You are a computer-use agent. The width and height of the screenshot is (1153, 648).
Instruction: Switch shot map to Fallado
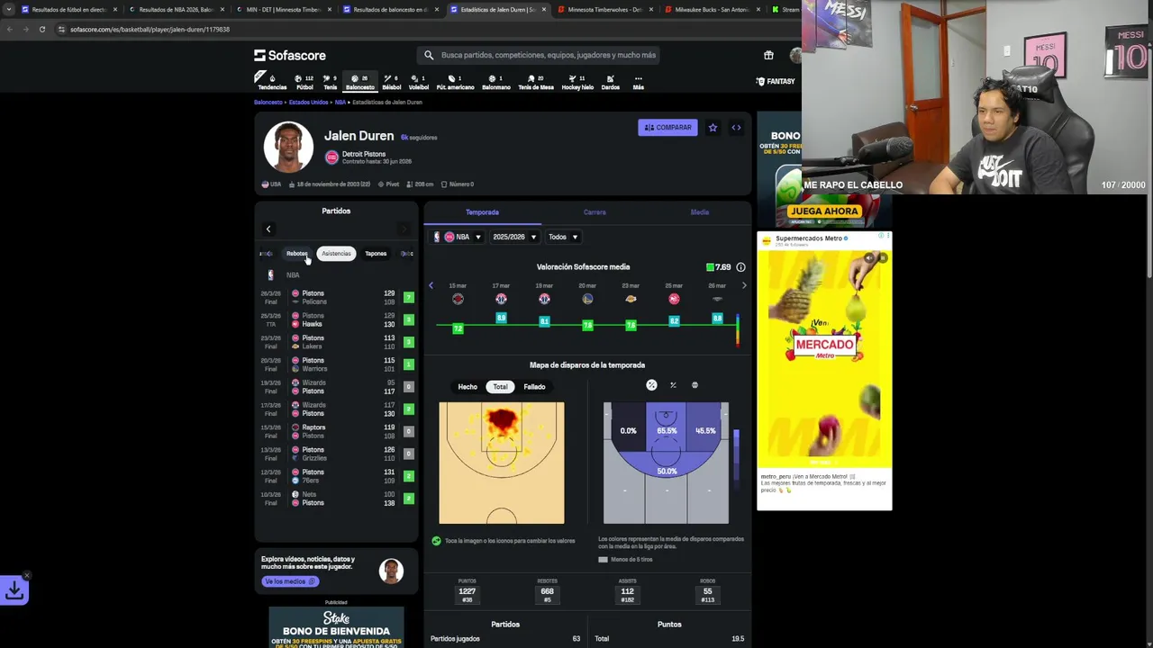pos(534,387)
